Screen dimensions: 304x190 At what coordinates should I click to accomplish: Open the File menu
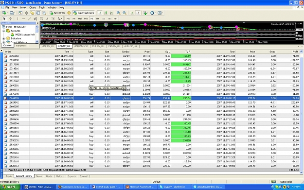(x=7, y=8)
